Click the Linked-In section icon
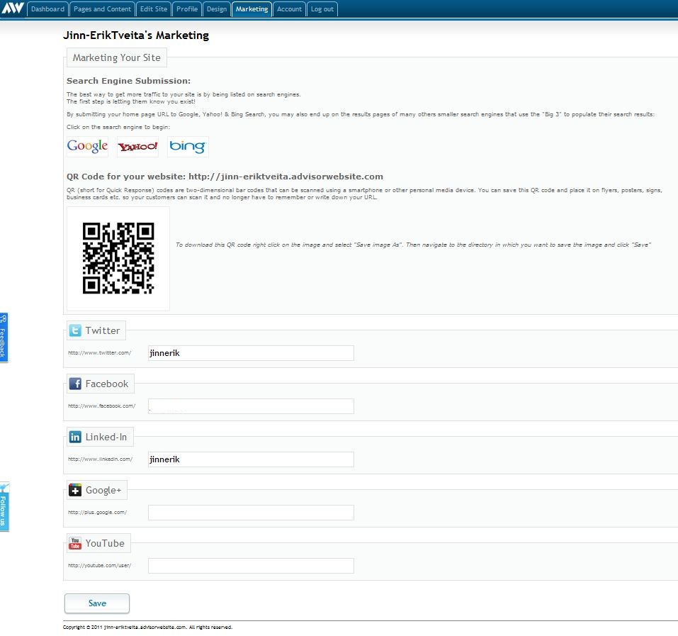The image size is (678, 636). pyautogui.click(x=75, y=437)
